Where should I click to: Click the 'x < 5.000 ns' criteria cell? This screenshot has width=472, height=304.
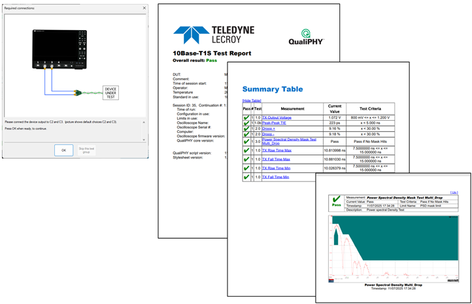(370, 123)
